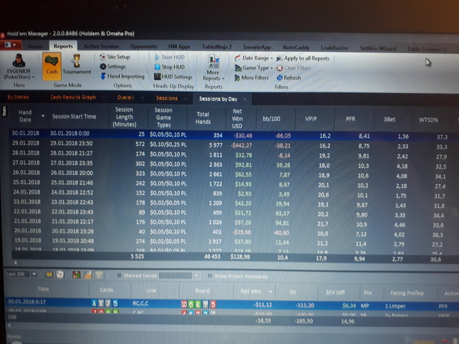The image size is (459, 344).
Task: Click the Stats side panel tab
Action: point(4,111)
